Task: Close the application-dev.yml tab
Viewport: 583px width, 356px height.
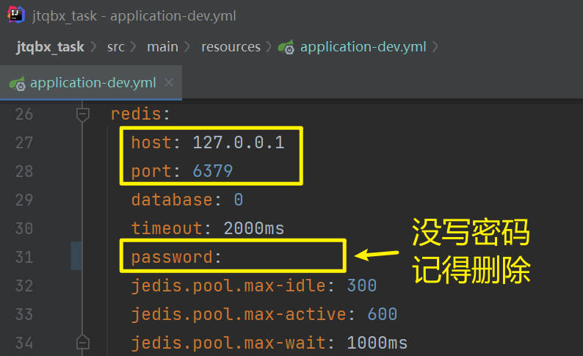Action: tap(169, 82)
